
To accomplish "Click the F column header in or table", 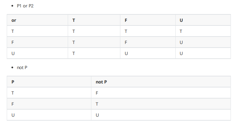I will point(148,20).
